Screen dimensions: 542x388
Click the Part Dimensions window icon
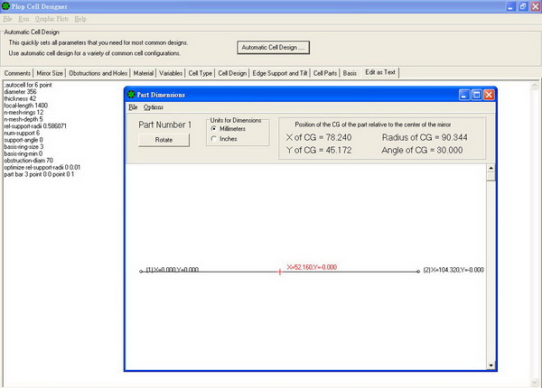click(132, 94)
